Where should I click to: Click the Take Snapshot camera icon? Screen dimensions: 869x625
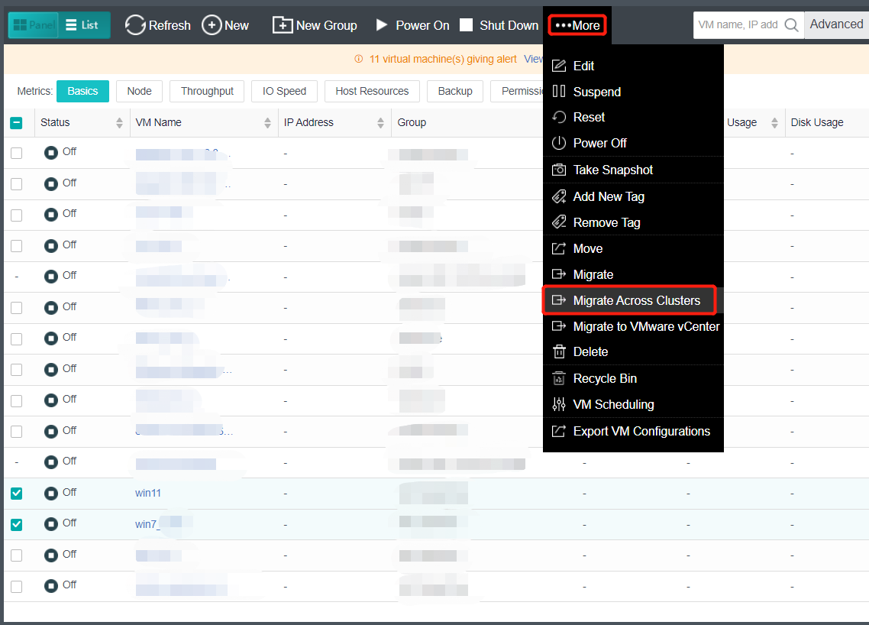tap(559, 170)
